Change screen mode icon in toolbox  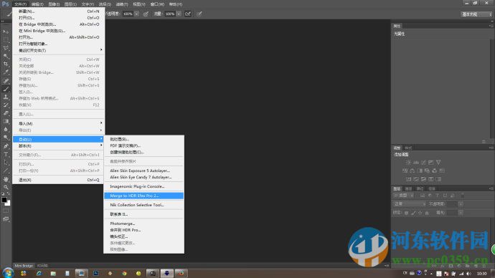coord(6,219)
